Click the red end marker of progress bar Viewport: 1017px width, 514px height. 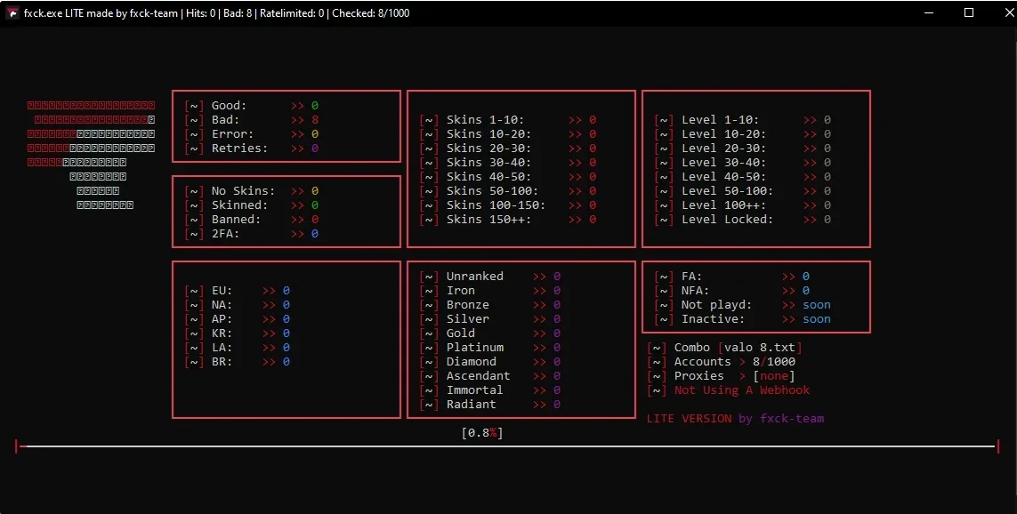pyautogui.click(x=998, y=446)
